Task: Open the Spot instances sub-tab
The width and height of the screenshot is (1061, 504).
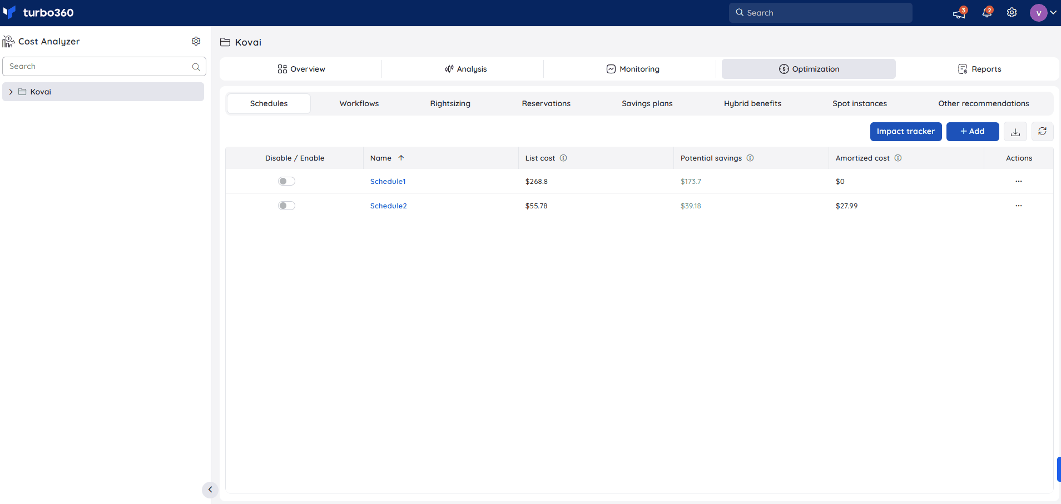Action: click(x=859, y=103)
